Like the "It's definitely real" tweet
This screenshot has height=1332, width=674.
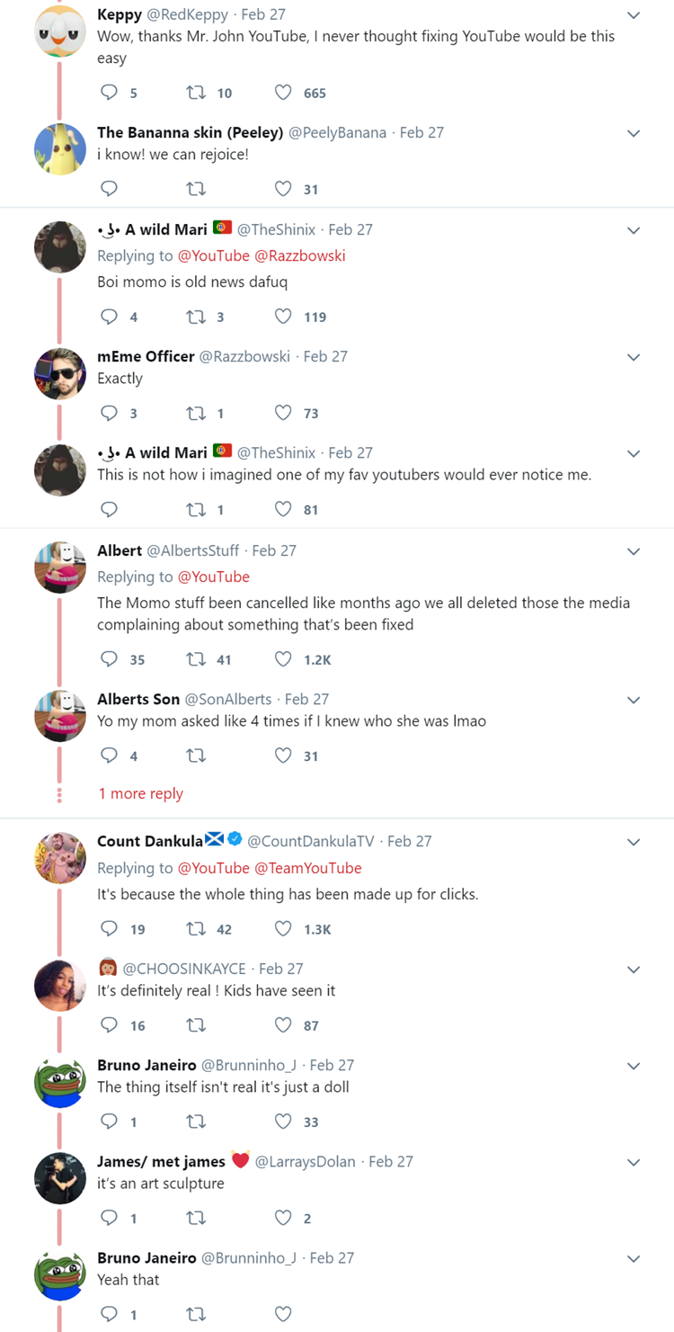(x=283, y=1025)
